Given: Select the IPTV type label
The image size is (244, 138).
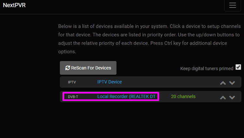Looking at the screenshot, I should click(72, 82).
